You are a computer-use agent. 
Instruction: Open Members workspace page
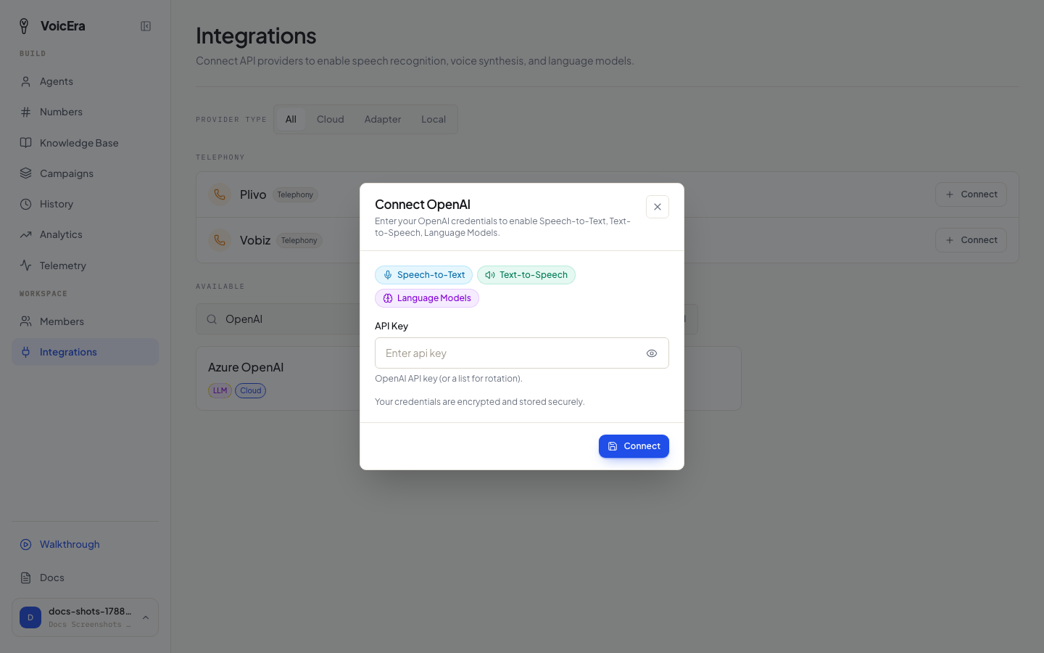pos(85,321)
